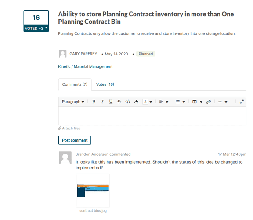Select the Comments (7) tab
This screenshot has width=253, height=220.
(x=75, y=84)
